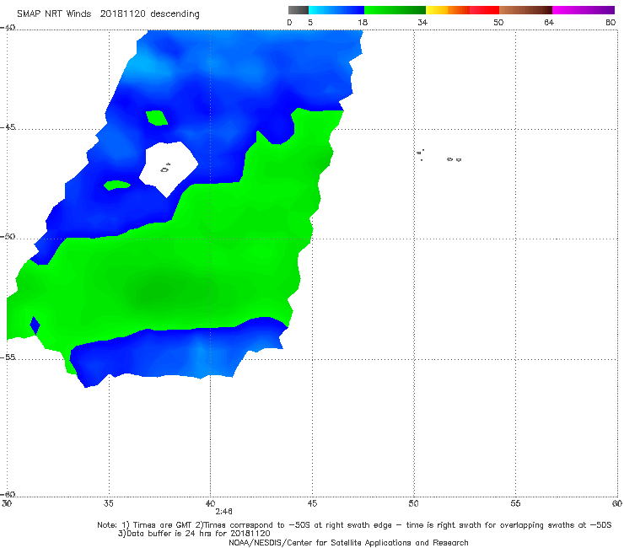Click the word 'descending' in the title

[x=175, y=13]
